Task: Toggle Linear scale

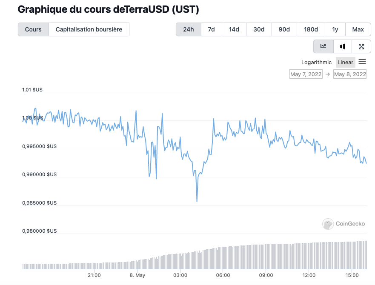Action: coord(345,62)
